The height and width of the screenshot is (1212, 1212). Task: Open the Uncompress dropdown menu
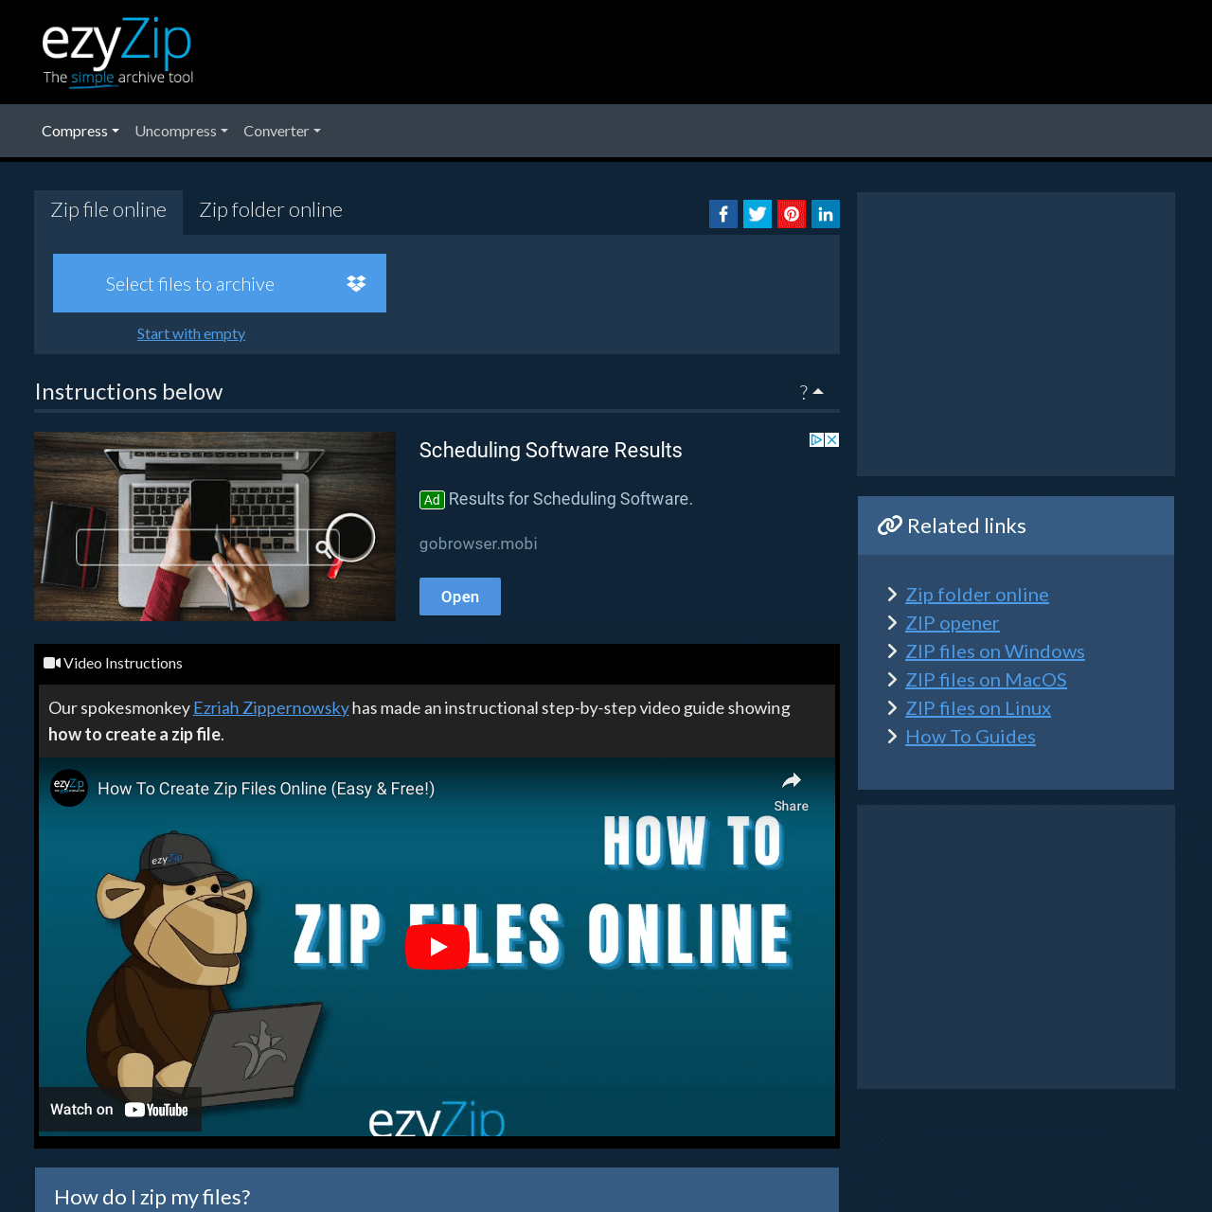(181, 131)
